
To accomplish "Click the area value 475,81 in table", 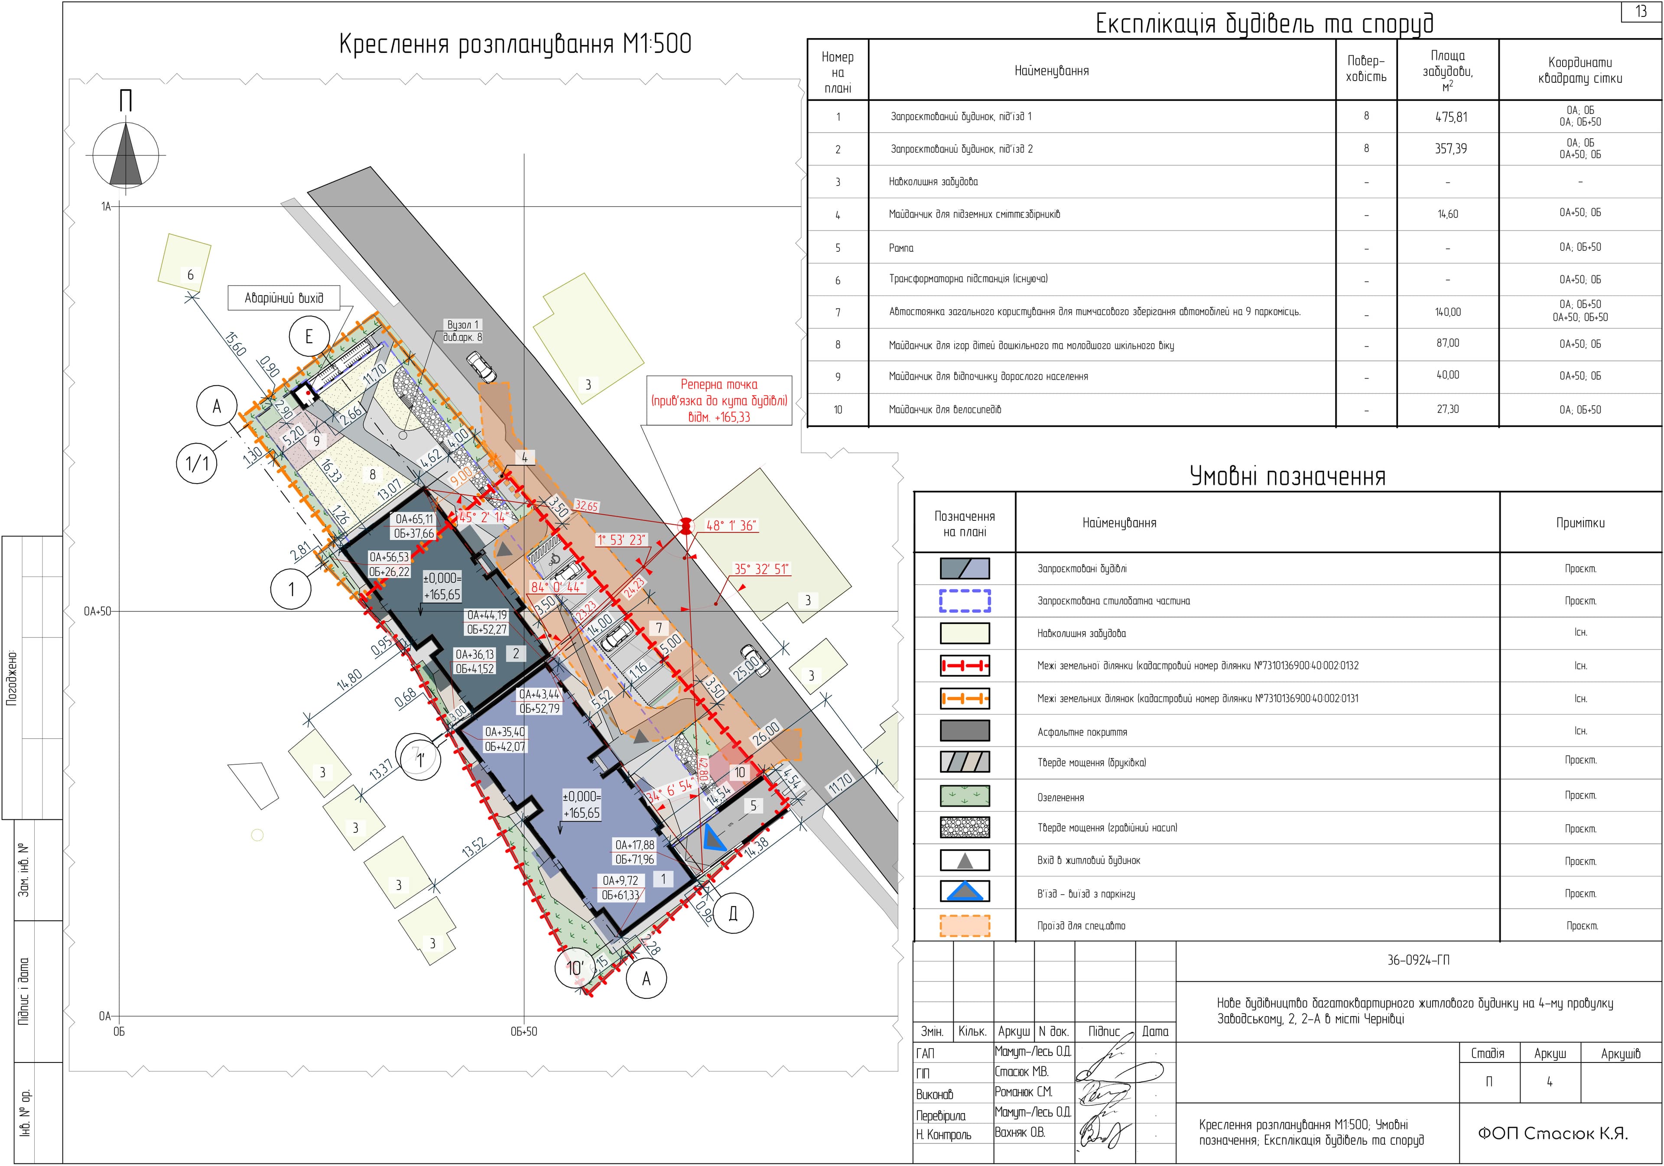I will point(1451,117).
